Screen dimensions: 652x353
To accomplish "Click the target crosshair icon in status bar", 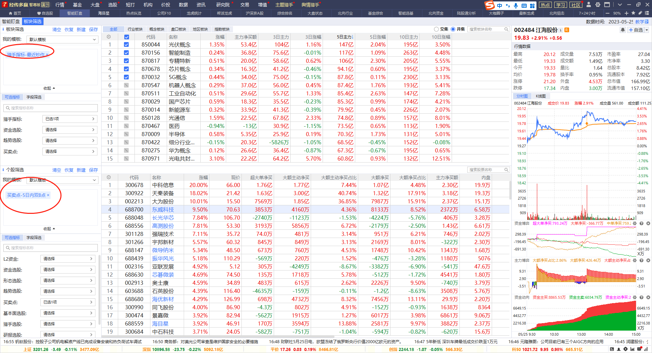I will pos(626,349).
